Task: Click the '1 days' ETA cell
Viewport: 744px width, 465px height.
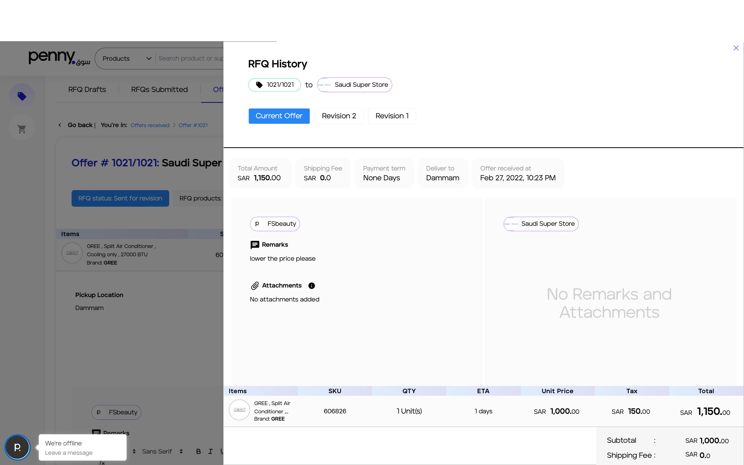Action: tap(483, 411)
